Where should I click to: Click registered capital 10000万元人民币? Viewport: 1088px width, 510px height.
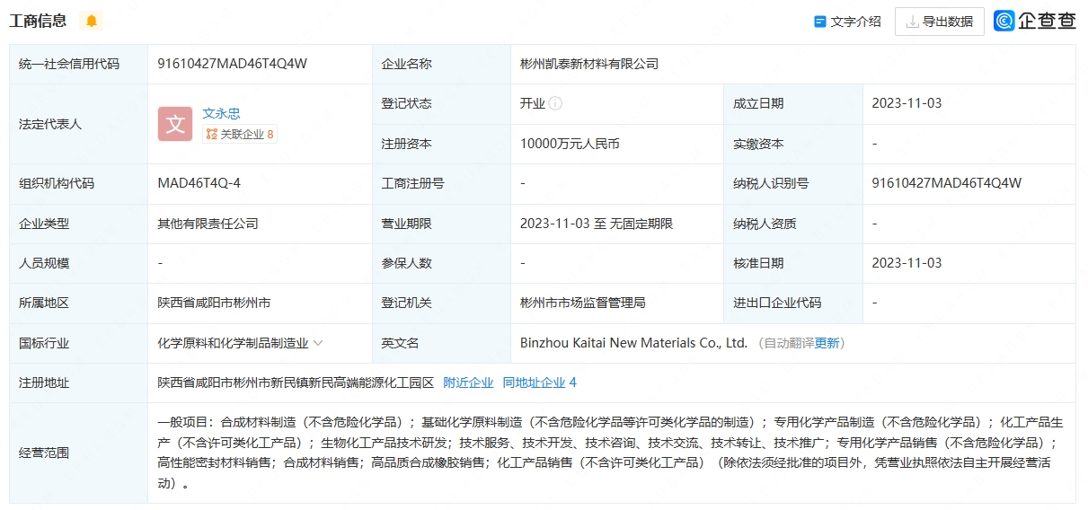570,144
